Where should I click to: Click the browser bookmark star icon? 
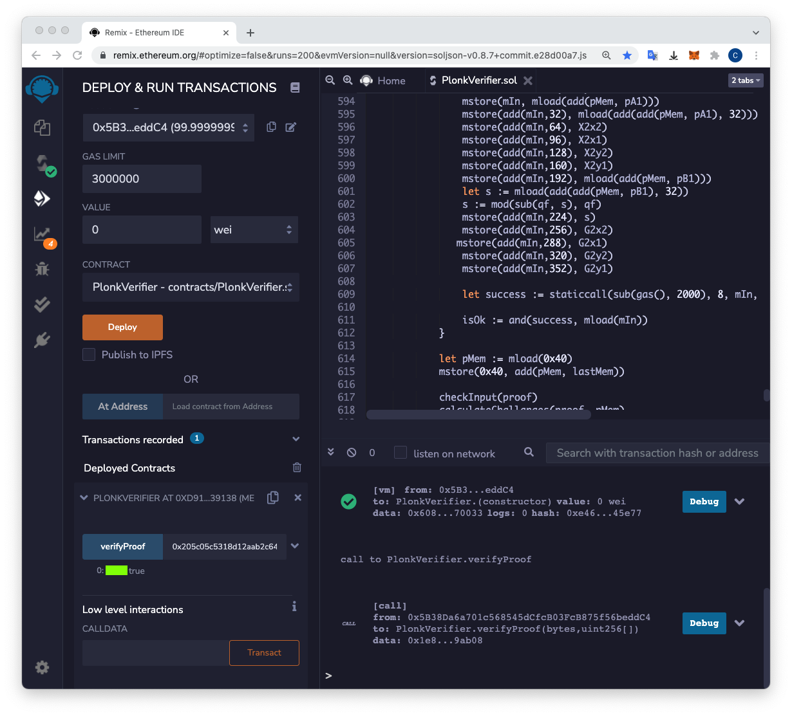pyautogui.click(x=627, y=55)
